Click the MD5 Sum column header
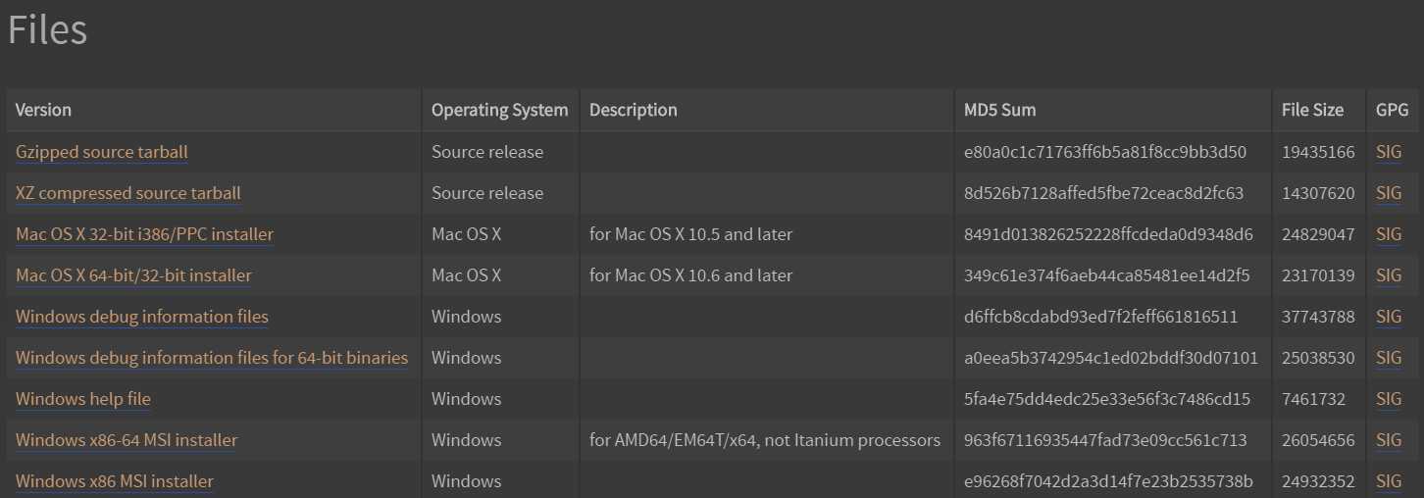1424x498 pixels. (x=999, y=110)
